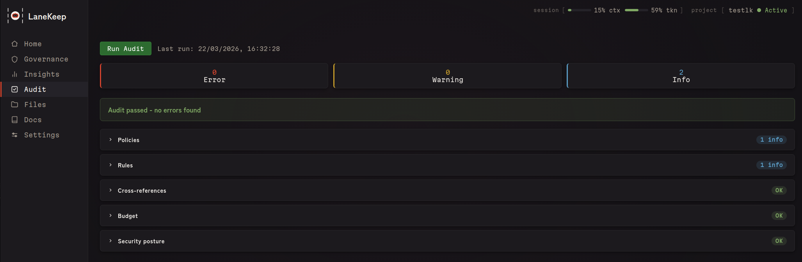This screenshot has width=802, height=262.
Task: Click the ctx progress indicator in session bar
Action: [x=580, y=10]
